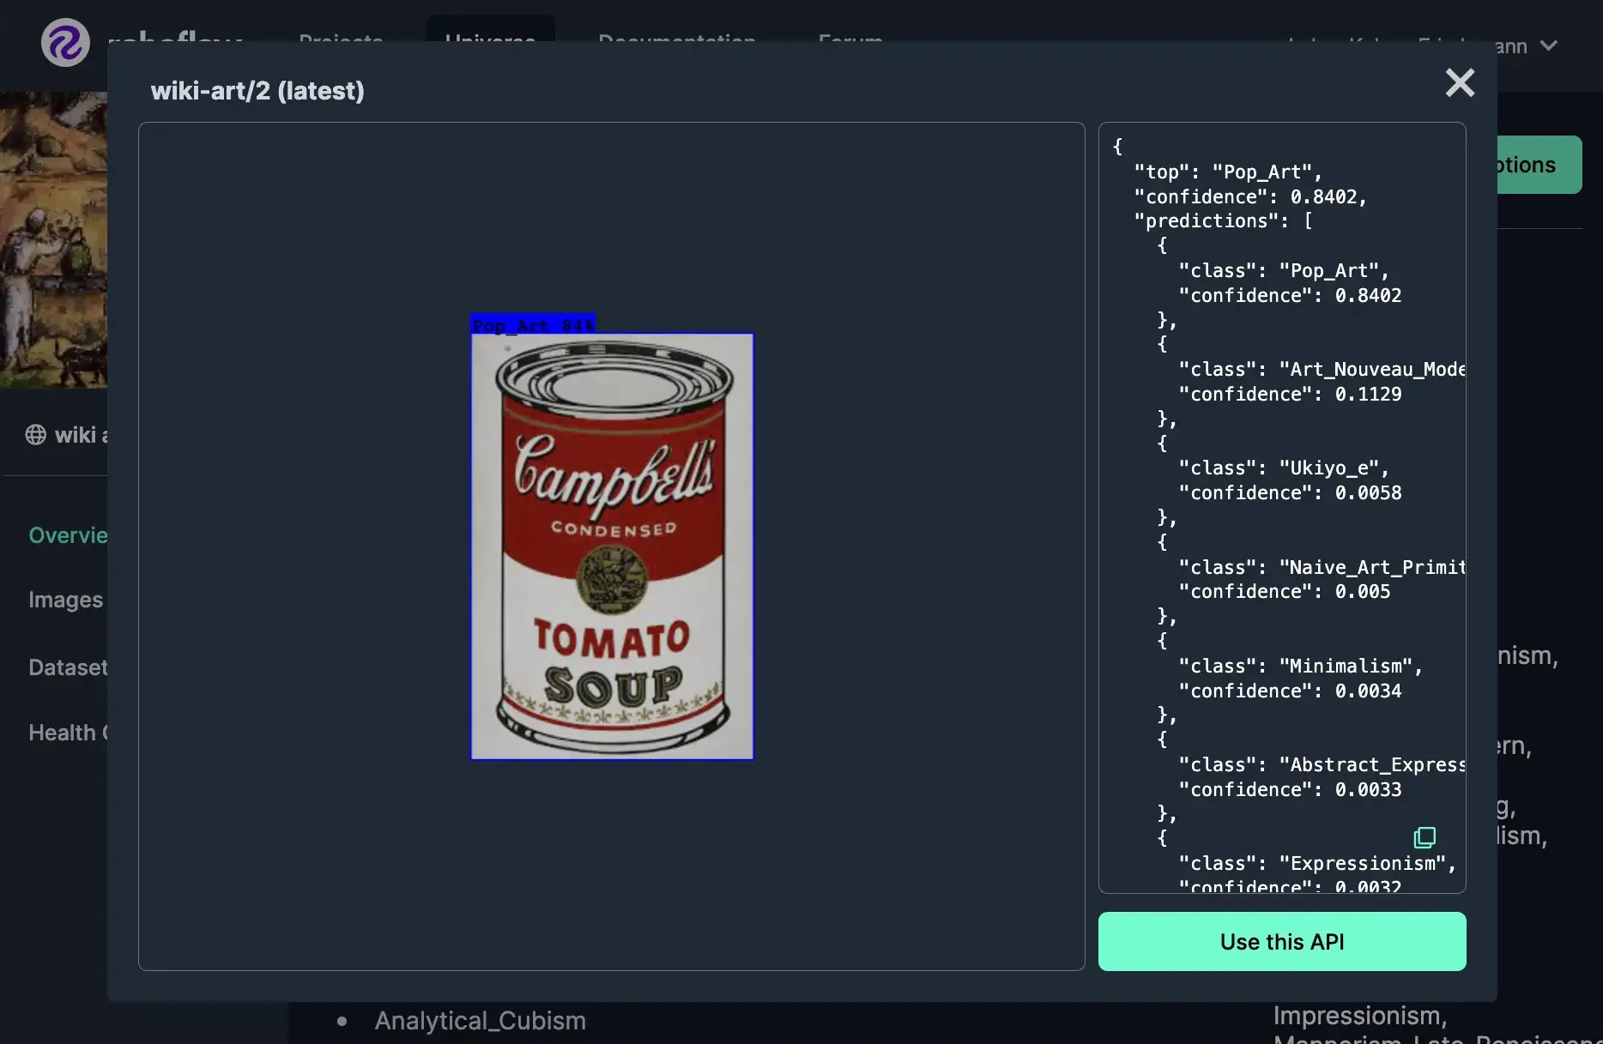
Task: Click the green options button behind the modal
Action: pos(1539,165)
